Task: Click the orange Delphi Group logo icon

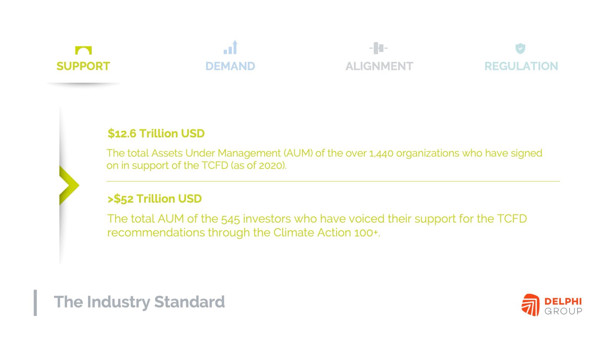Action: [x=530, y=305]
